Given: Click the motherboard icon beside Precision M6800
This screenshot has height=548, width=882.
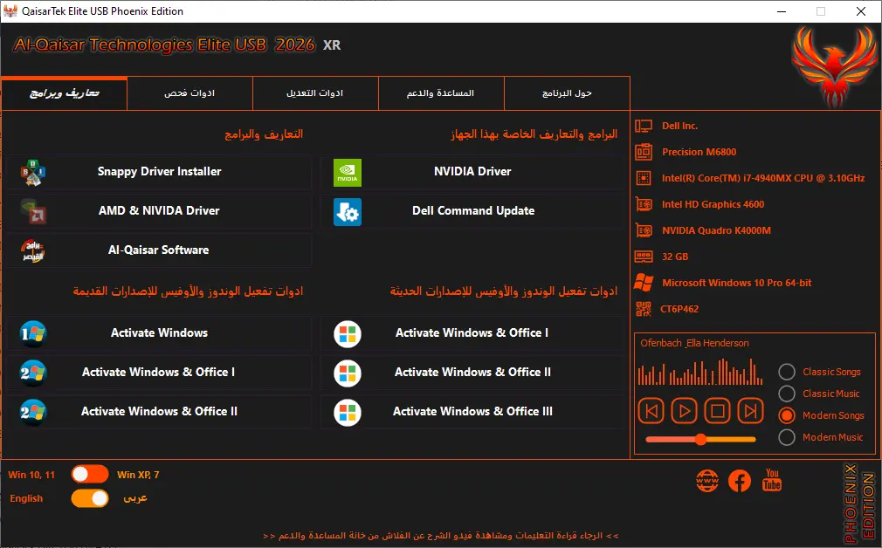Looking at the screenshot, I should (x=644, y=152).
